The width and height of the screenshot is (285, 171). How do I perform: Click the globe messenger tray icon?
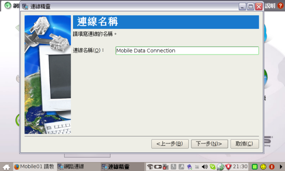[x=220, y=167]
